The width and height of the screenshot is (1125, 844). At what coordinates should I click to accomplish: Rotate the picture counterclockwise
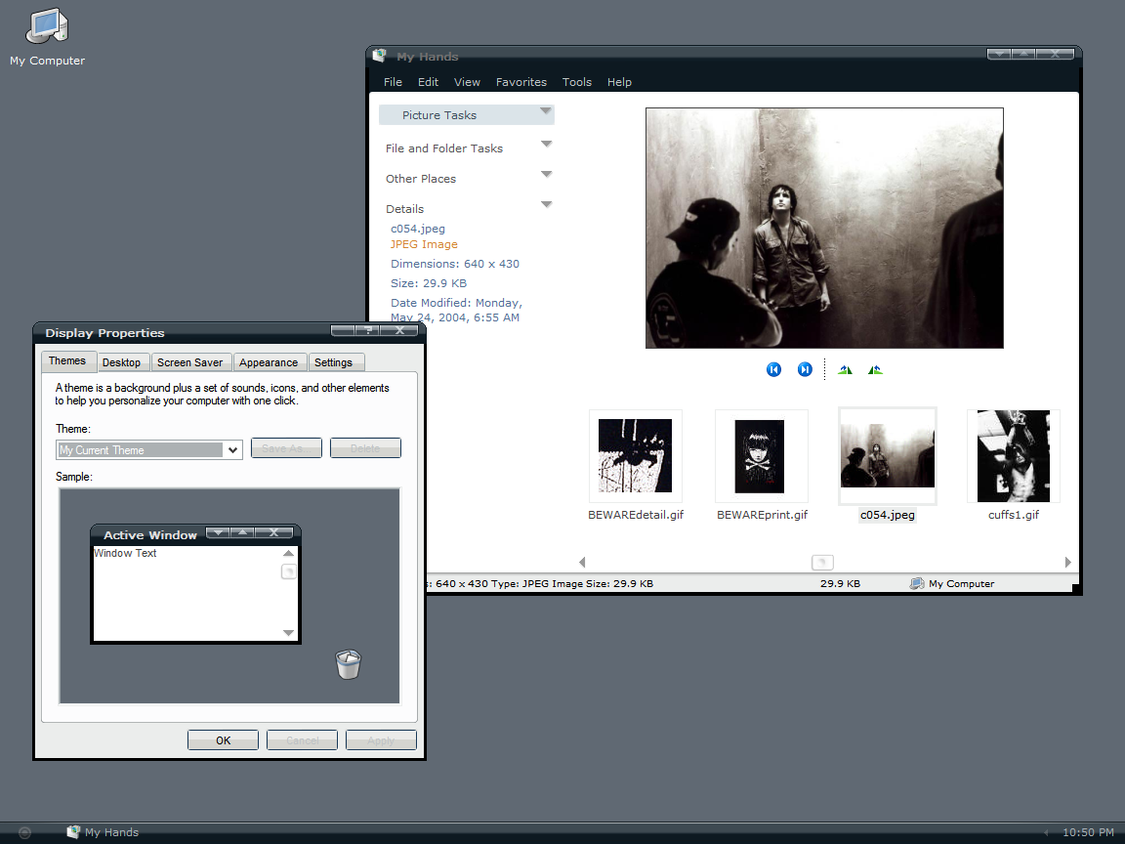pyautogui.click(x=875, y=369)
